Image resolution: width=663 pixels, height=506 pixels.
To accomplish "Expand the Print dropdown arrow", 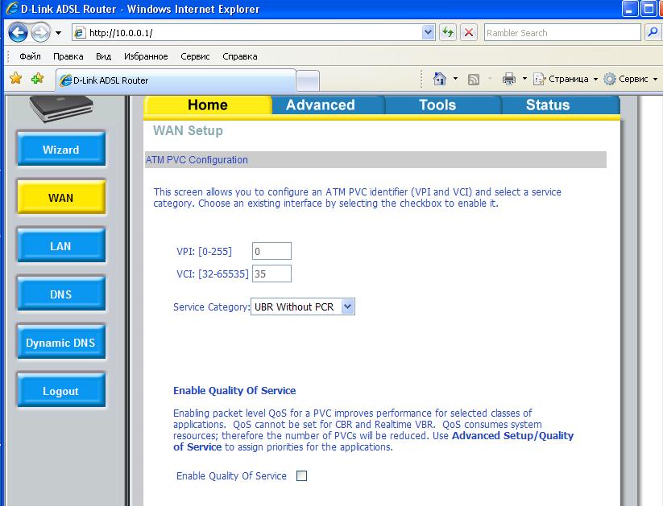I will (x=524, y=79).
